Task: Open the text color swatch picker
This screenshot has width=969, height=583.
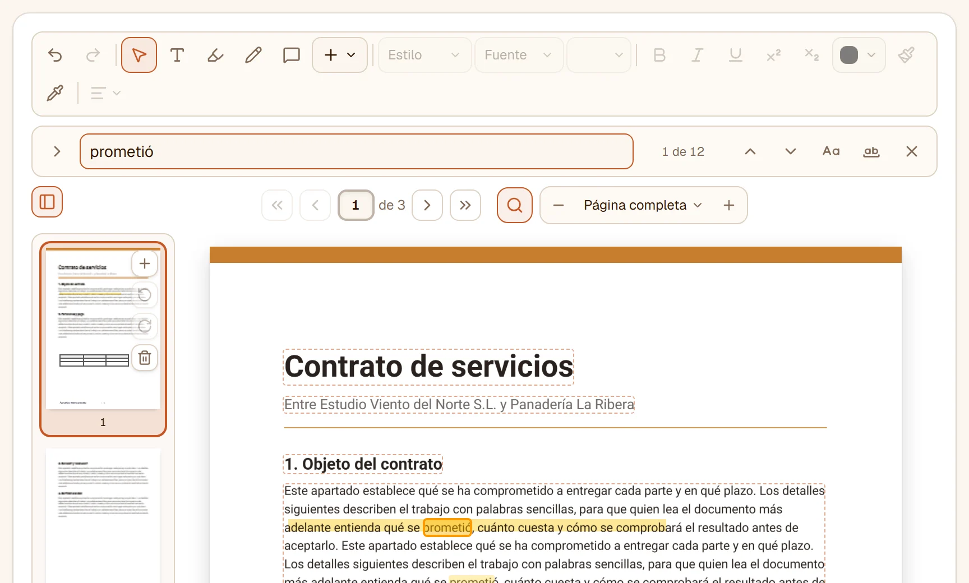Action: click(859, 55)
